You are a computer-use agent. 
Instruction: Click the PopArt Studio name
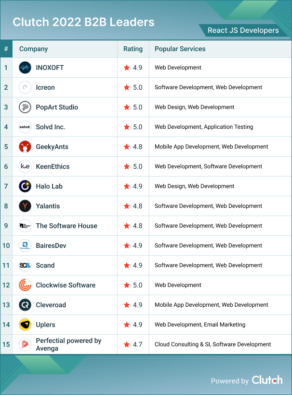pos(57,107)
